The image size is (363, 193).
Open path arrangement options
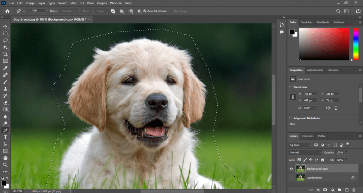coord(130,11)
